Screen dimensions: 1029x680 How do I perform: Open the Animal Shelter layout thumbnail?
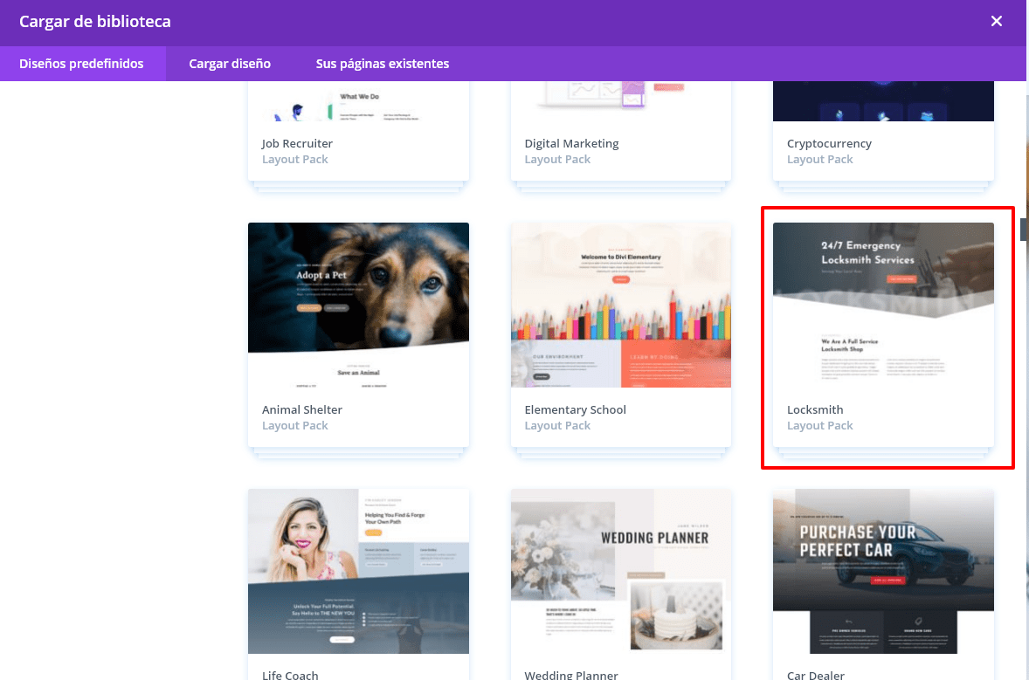point(358,305)
